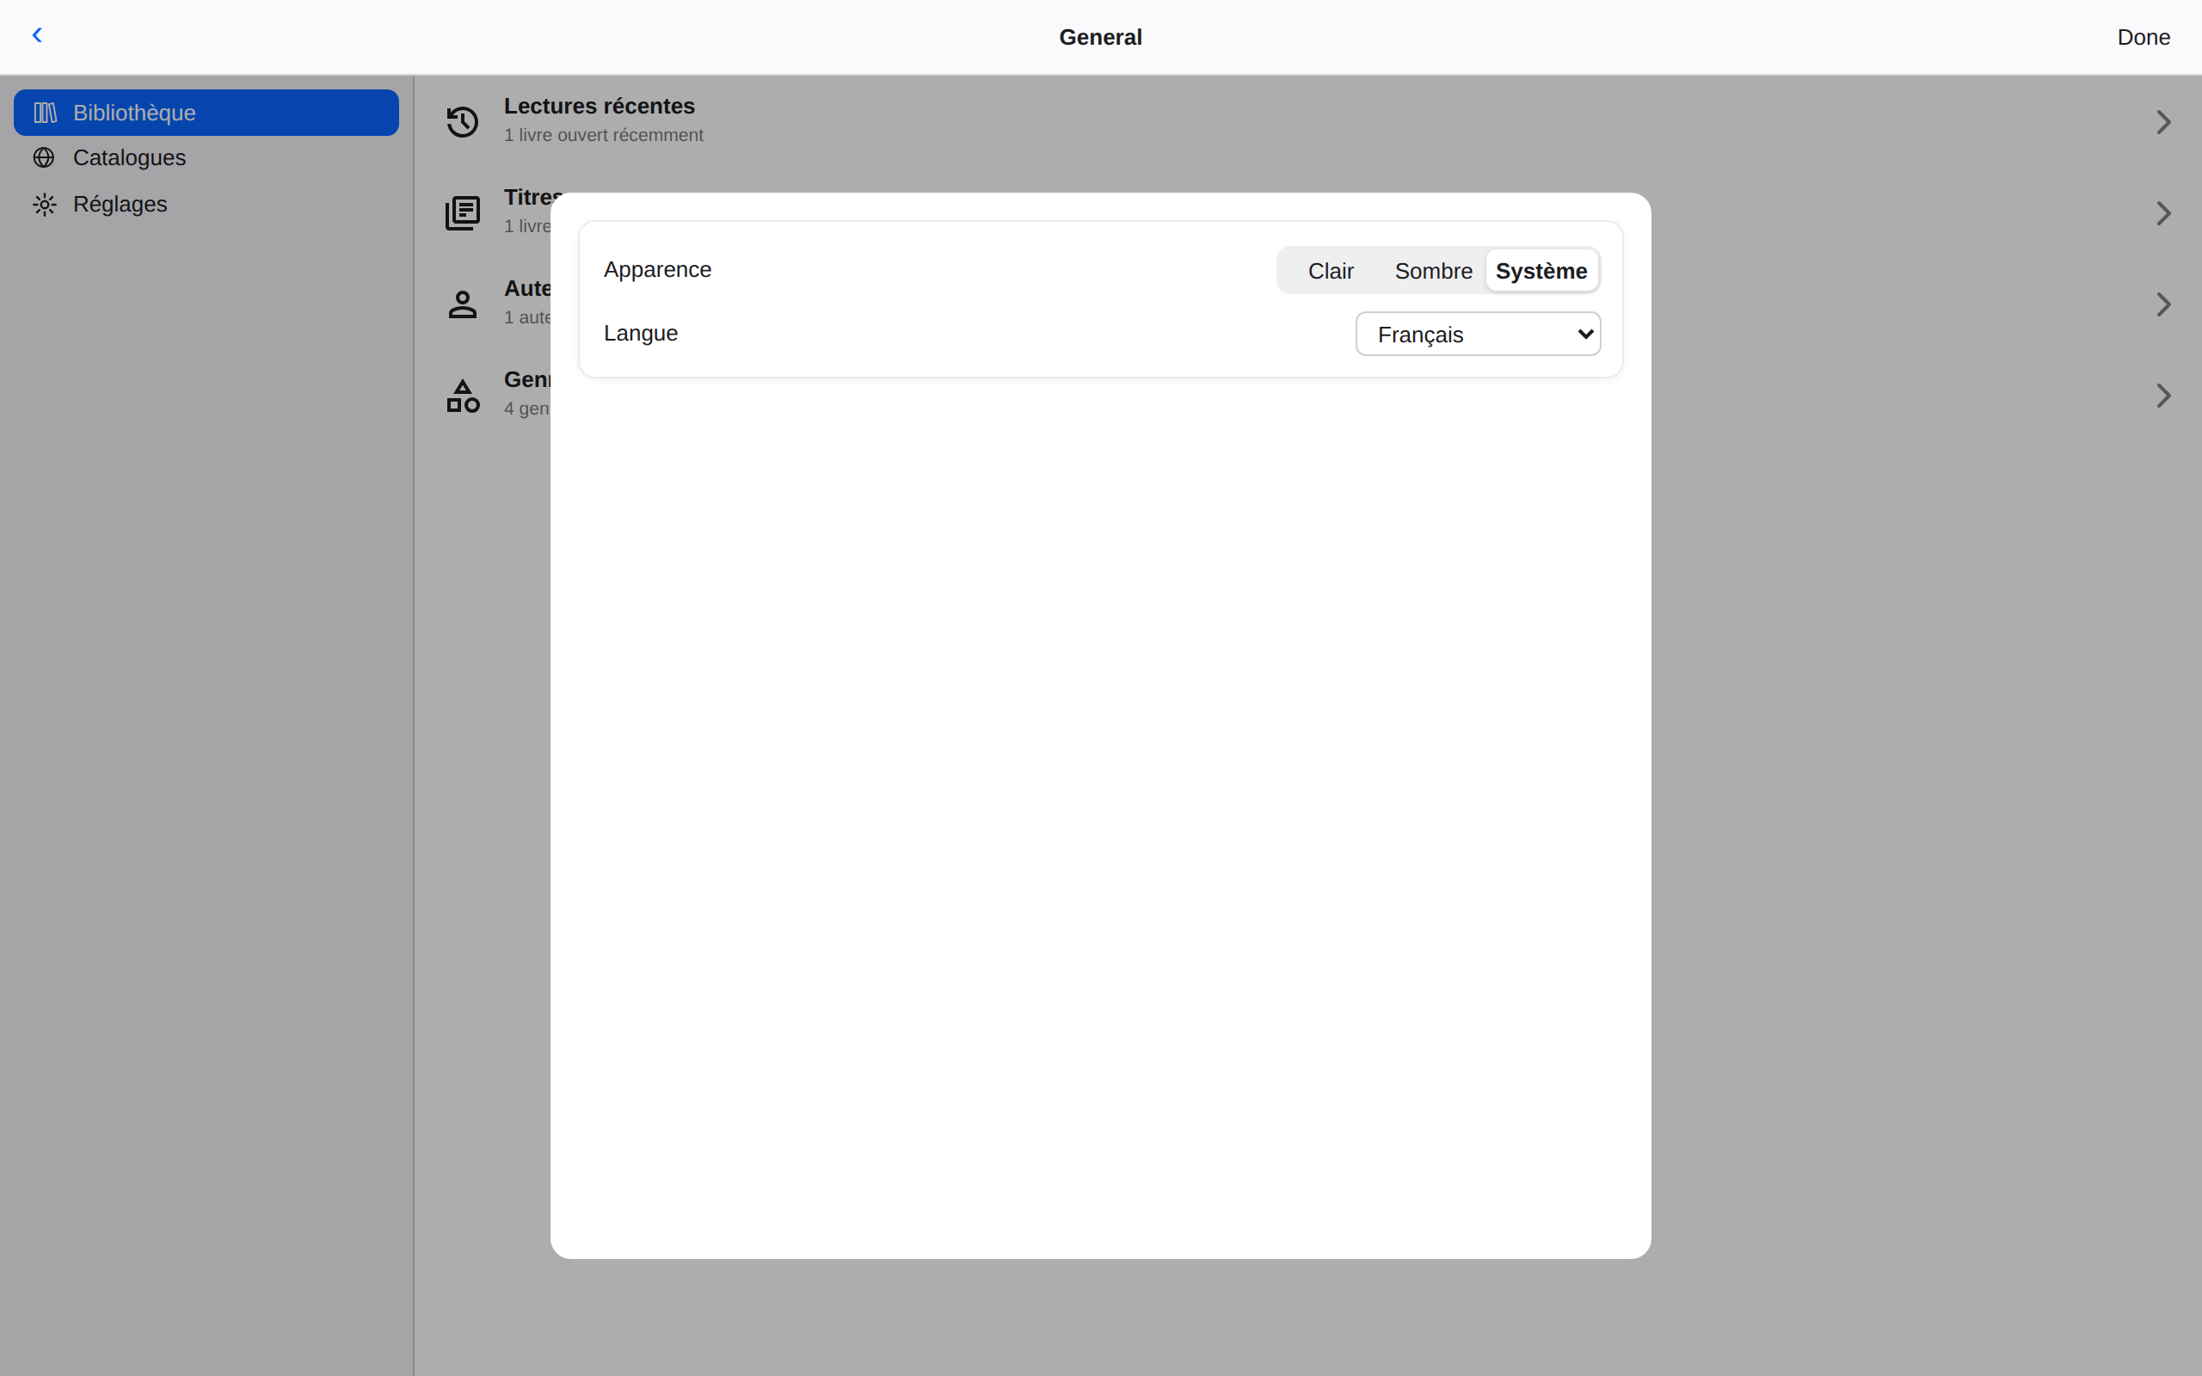Select Système appearance
The width and height of the screenshot is (2202, 1376).
coord(1541,271)
